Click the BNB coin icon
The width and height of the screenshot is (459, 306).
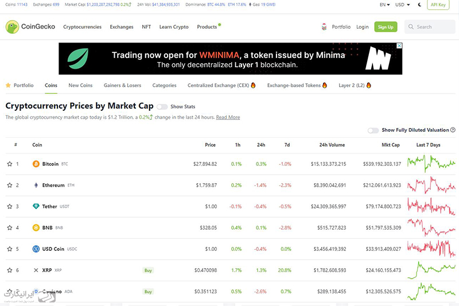click(x=36, y=227)
